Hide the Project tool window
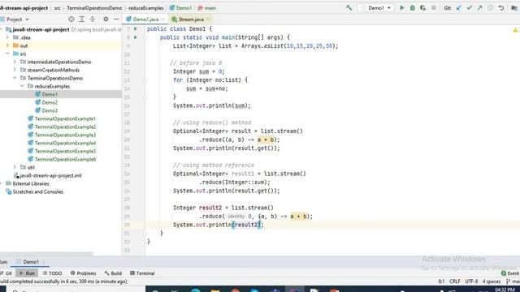 pyautogui.click(x=116, y=19)
